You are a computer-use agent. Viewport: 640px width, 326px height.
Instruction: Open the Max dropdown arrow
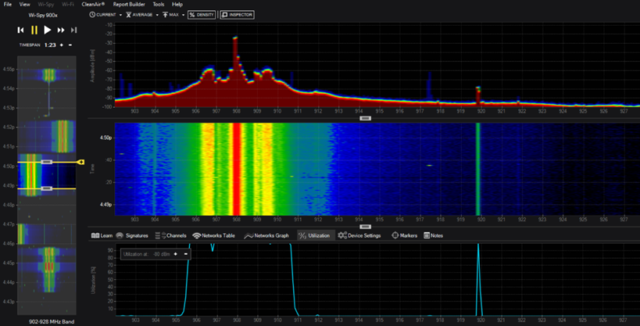pos(184,15)
